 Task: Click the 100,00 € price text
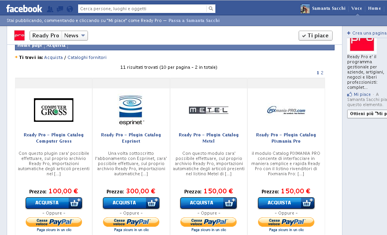(63, 191)
